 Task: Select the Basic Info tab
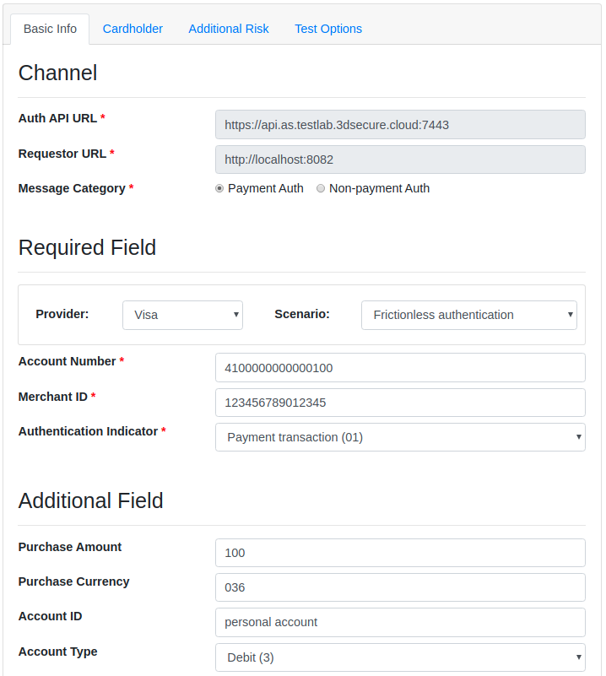coord(50,29)
